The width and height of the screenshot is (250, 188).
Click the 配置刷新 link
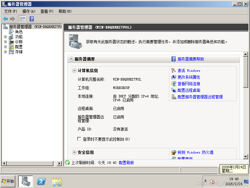point(126,163)
